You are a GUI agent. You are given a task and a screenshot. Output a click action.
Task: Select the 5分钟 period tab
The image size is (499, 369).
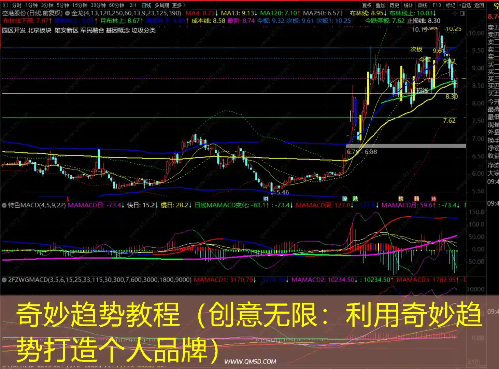[63, 5]
